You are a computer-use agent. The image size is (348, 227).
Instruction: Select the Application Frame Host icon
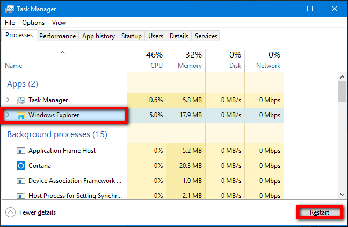[21, 151]
